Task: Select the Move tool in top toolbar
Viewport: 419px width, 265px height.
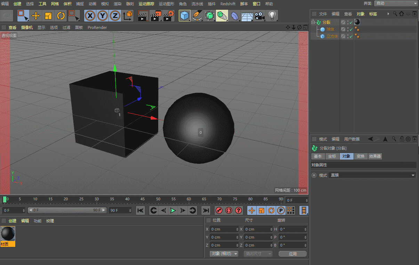Action: (36, 16)
